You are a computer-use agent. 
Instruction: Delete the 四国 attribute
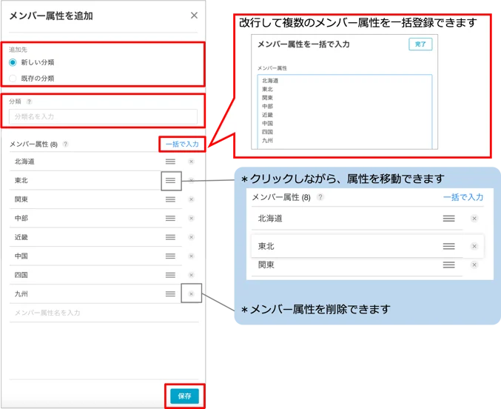click(191, 275)
